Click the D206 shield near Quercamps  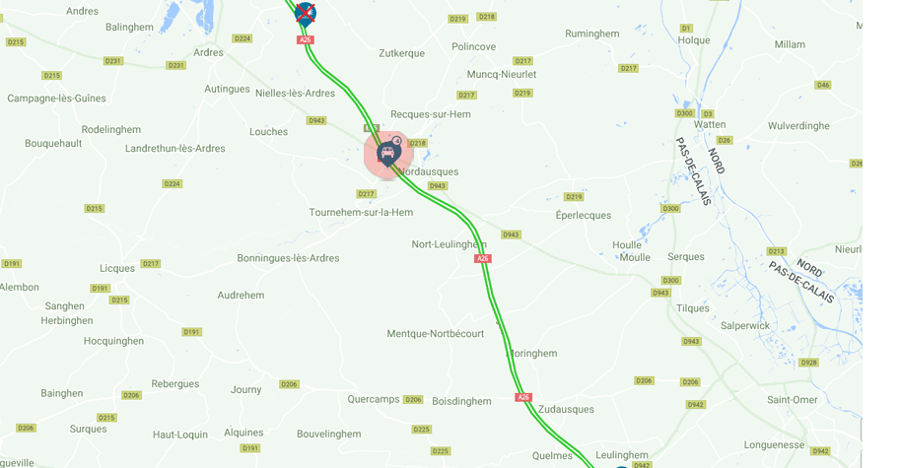[x=413, y=399]
